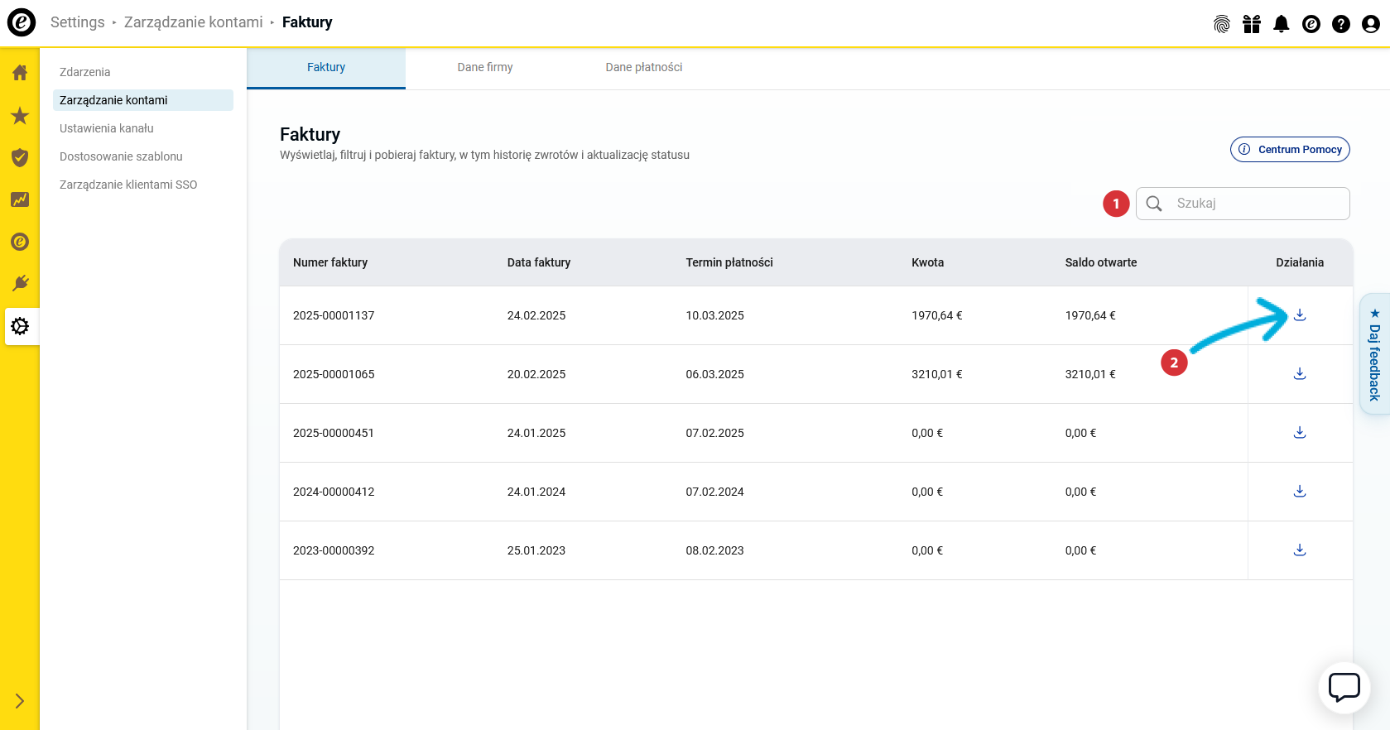Go to Home in left sidebar
The width and height of the screenshot is (1390, 730).
pos(20,73)
